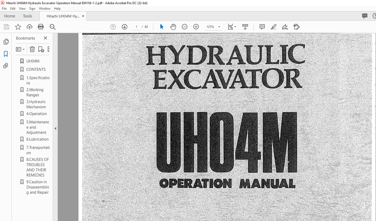The height and width of the screenshot is (221, 376).
Task: Collapse the sidebar navigation pane
Action: 55,128
